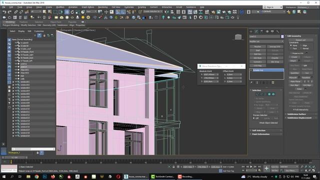Click the Auto Key button
This screenshot has width=320, height=180.
pos(274,167)
